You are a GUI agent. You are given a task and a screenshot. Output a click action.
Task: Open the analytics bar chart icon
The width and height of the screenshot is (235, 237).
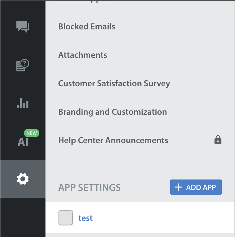[23, 103]
